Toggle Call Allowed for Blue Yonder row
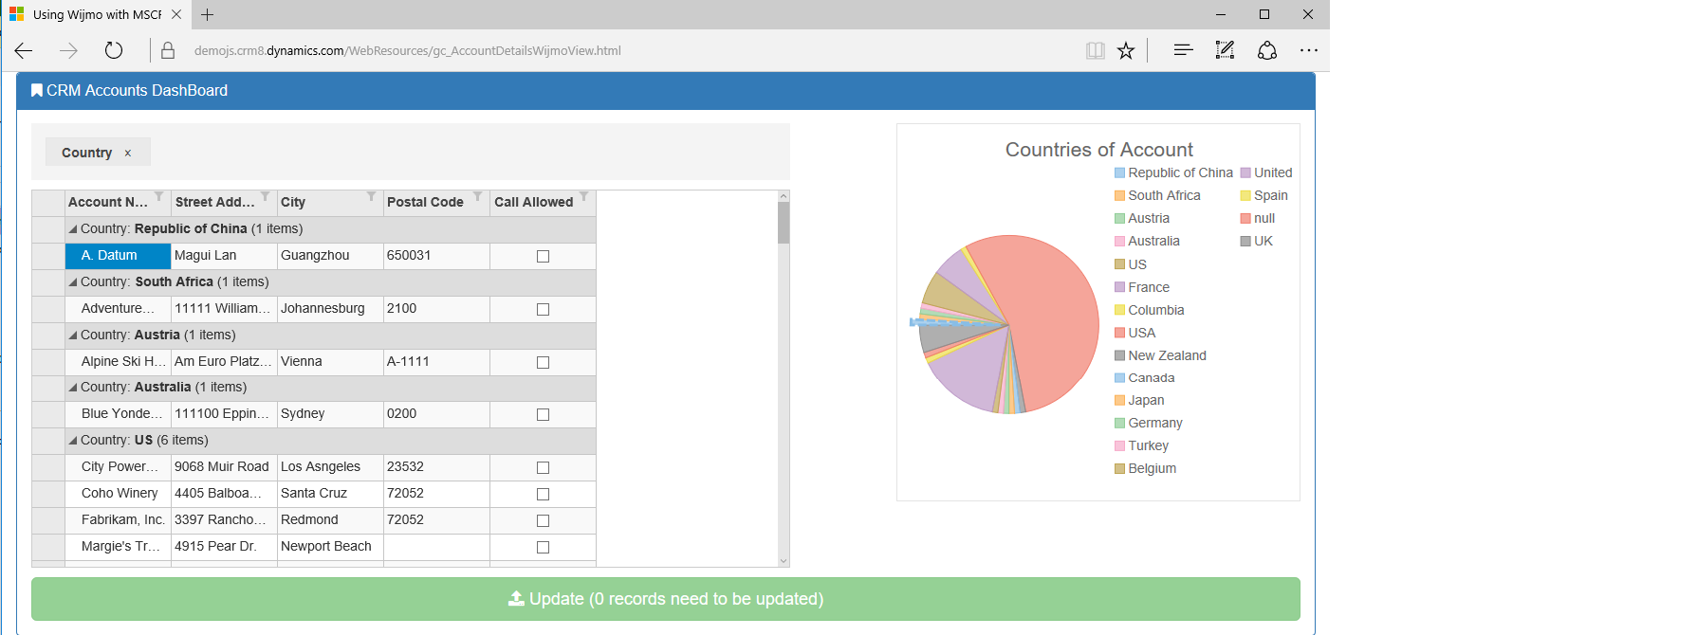Viewport: 1697px width, 635px height. pos(544,414)
